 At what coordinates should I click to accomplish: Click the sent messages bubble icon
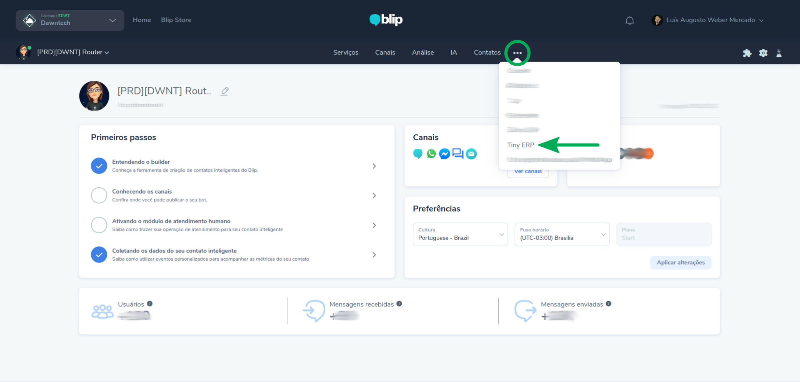coord(525,311)
